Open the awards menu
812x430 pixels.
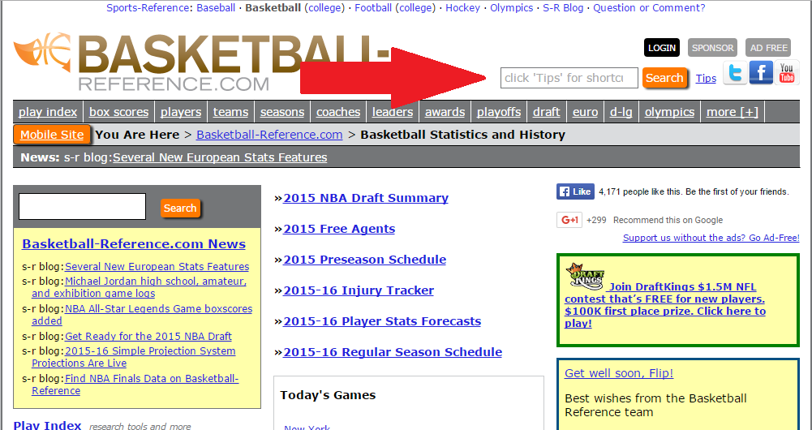[x=445, y=112]
